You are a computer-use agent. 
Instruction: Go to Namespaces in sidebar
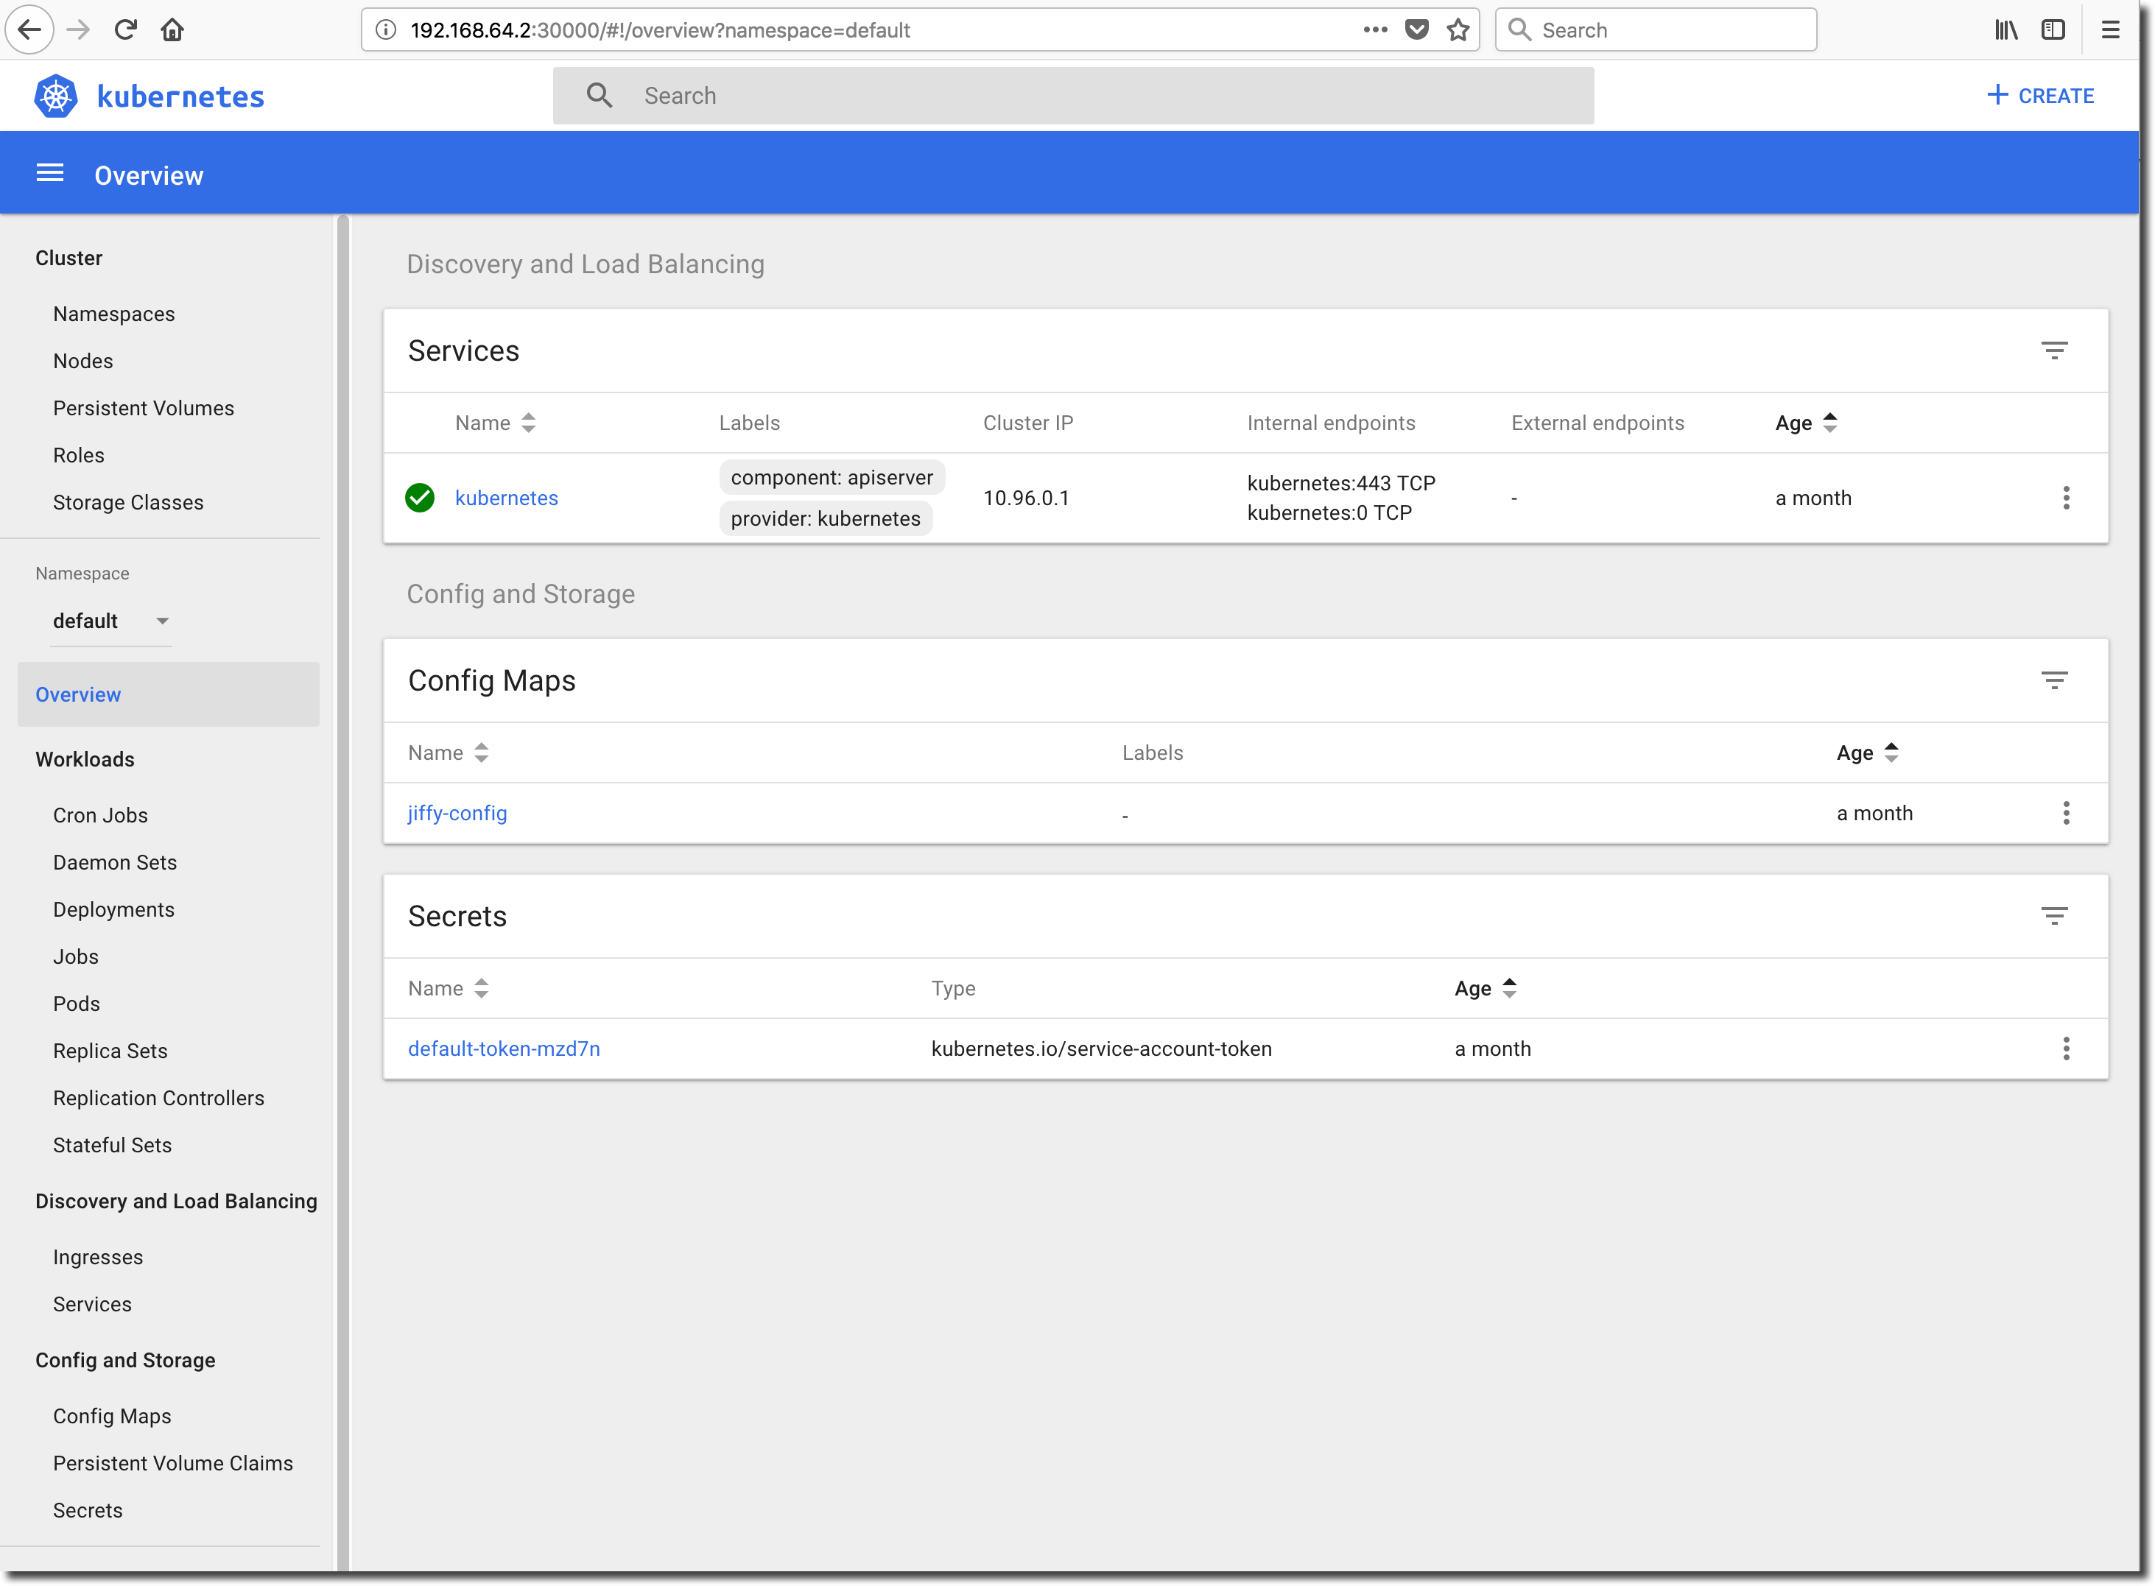tap(113, 314)
